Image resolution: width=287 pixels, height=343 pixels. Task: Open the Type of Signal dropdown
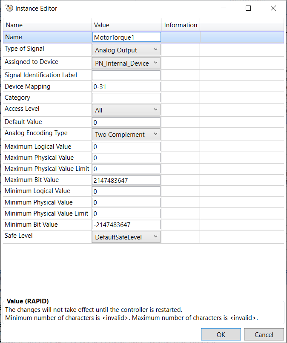tap(126, 50)
